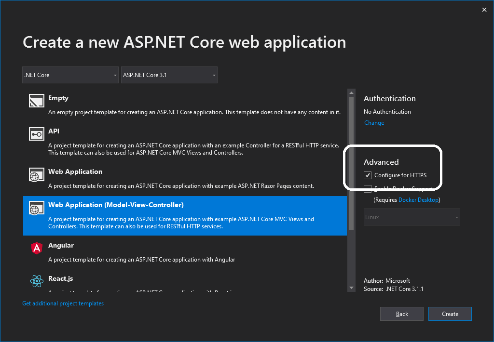Click the Author Microsoft text
This screenshot has height=342, width=494.
tap(387, 281)
